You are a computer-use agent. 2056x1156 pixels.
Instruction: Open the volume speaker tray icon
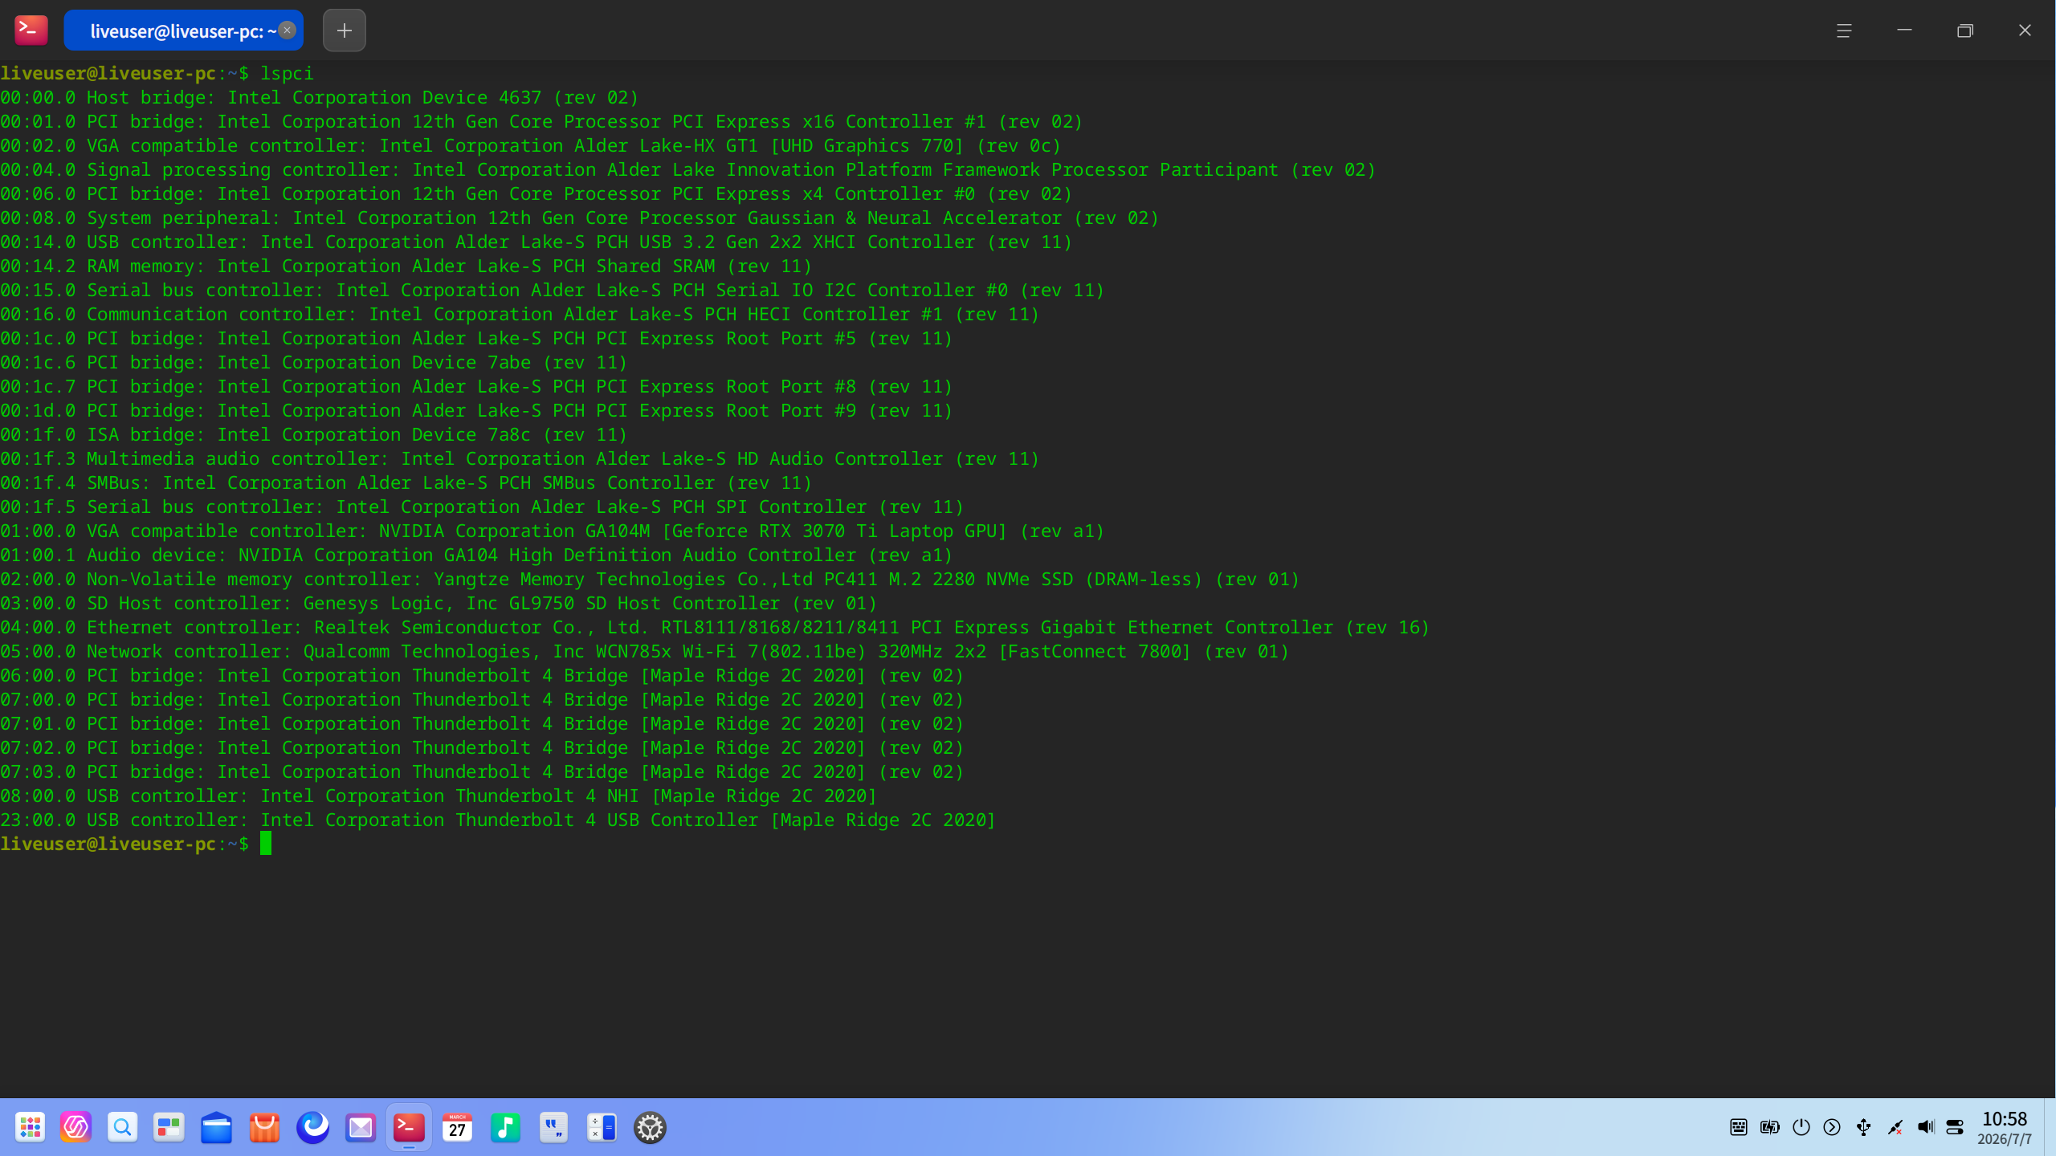click(x=1926, y=1128)
